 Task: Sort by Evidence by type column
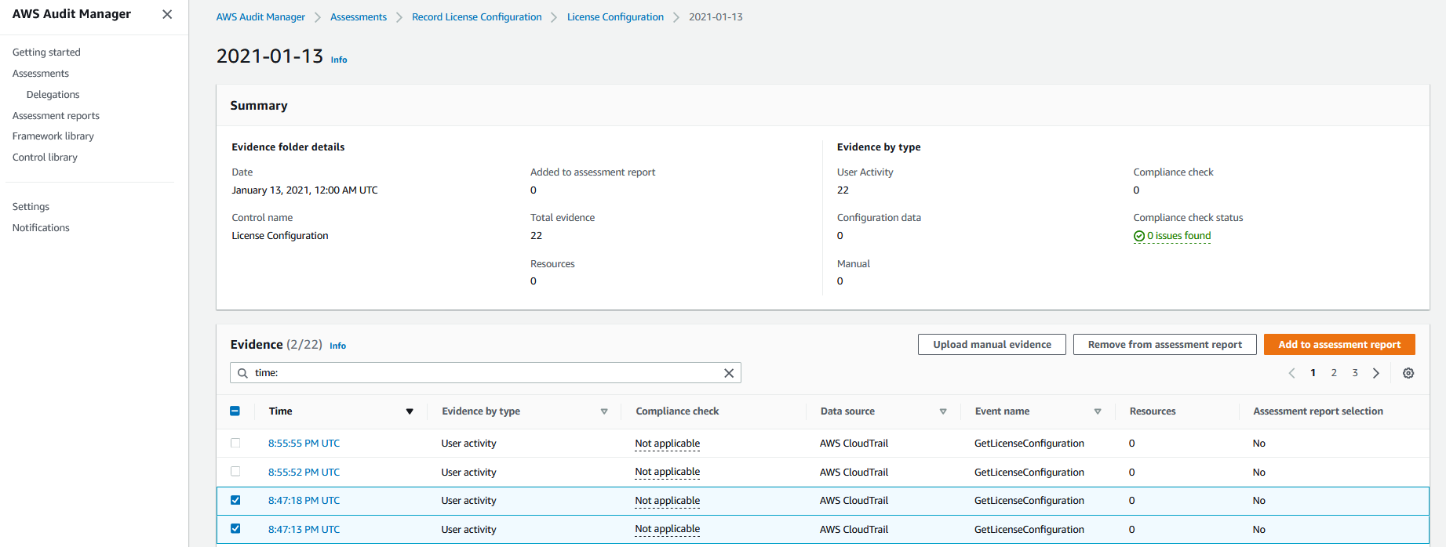click(604, 411)
